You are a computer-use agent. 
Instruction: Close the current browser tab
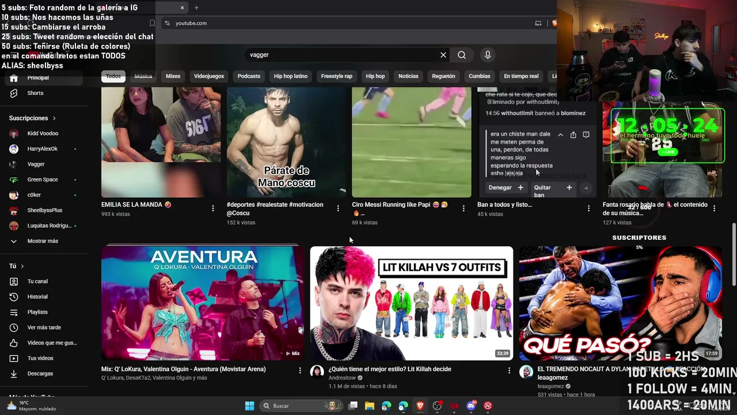tap(183, 7)
